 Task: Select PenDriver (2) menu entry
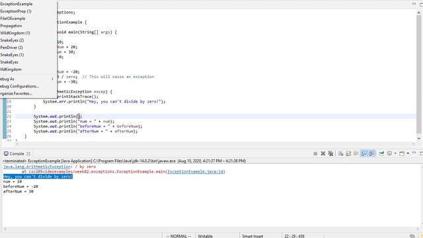point(11,48)
